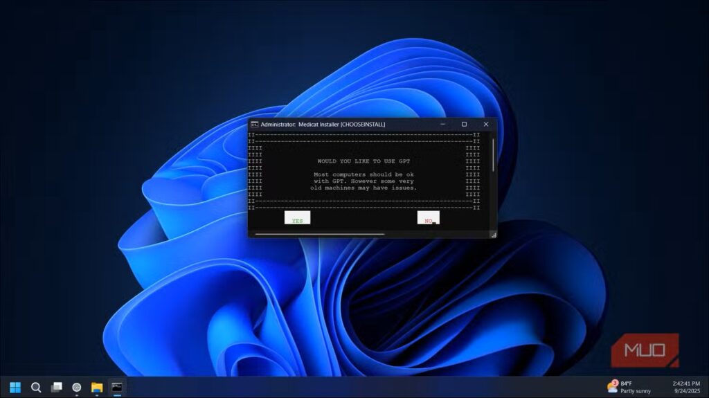Choose YES to use GPT

pyautogui.click(x=297, y=219)
